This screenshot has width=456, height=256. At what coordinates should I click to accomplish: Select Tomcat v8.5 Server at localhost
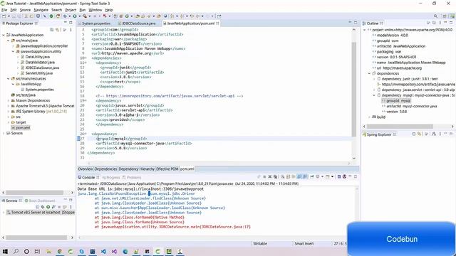click(x=41, y=213)
